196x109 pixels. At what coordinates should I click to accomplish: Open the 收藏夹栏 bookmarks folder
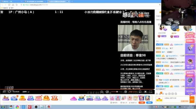coord(5,8)
